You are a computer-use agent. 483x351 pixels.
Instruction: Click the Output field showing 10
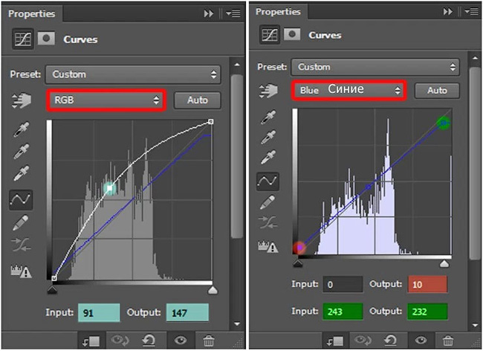[428, 284]
